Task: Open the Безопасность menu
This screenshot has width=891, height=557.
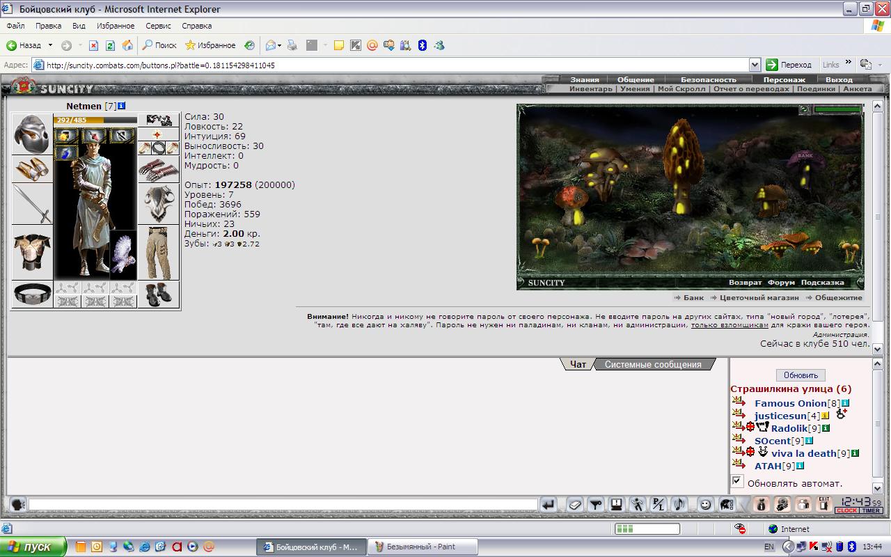Action: [708, 79]
